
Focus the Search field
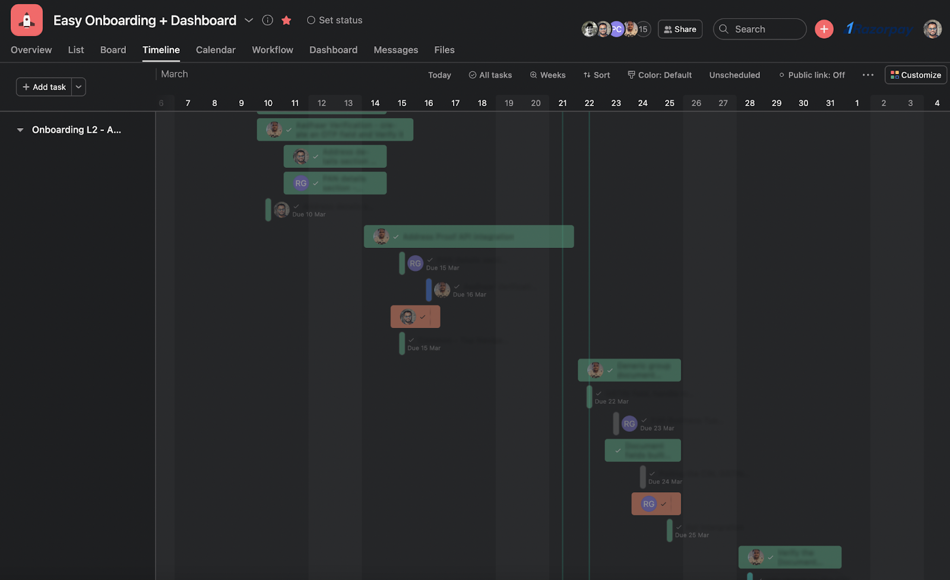[759, 29]
